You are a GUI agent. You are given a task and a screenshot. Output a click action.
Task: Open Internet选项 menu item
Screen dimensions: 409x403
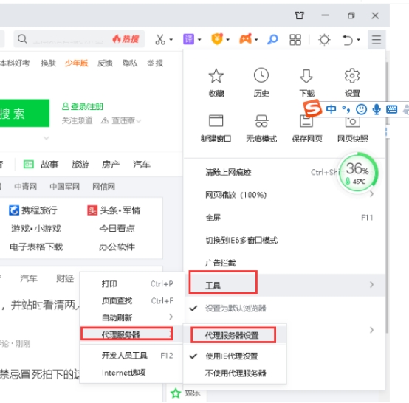tap(132, 373)
